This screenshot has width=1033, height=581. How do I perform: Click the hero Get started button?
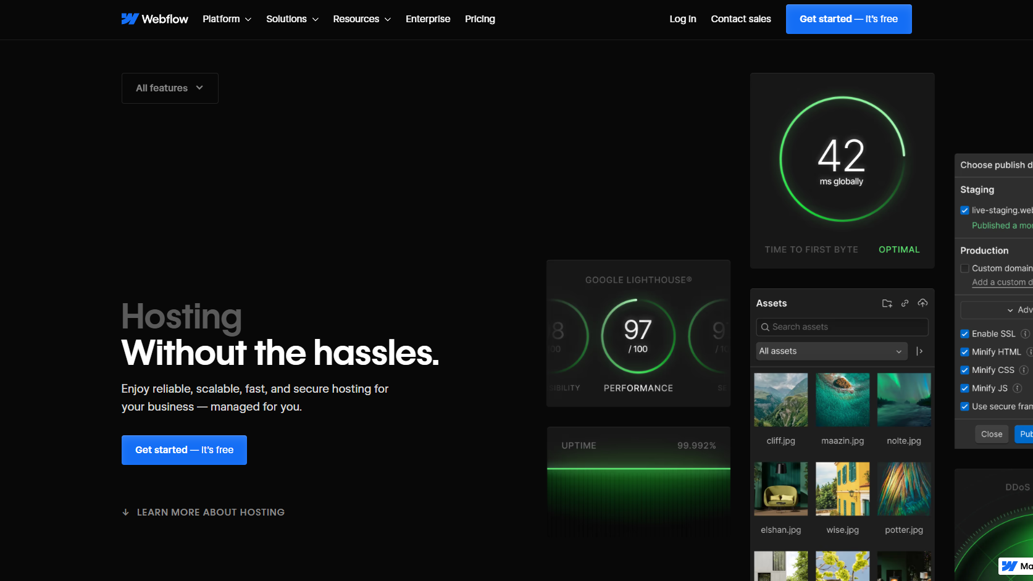tap(184, 450)
